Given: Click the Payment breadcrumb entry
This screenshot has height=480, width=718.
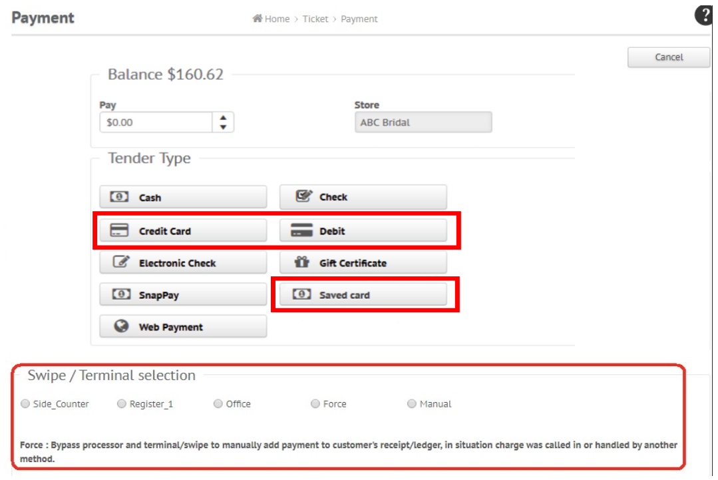Looking at the screenshot, I should coord(359,19).
